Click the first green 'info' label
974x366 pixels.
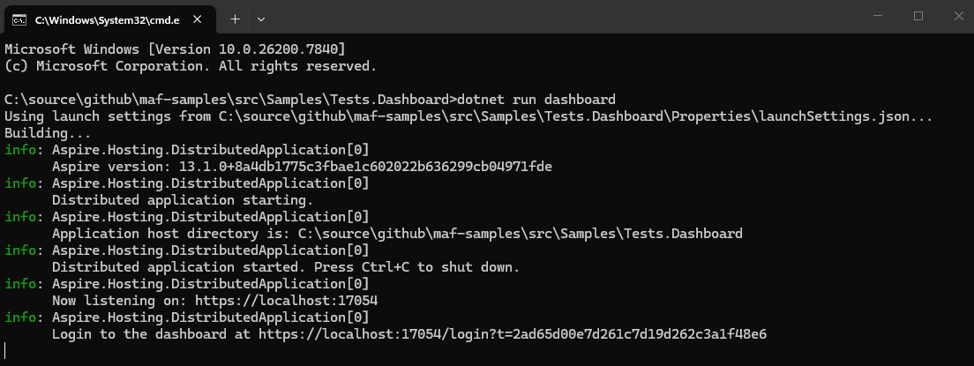click(19, 149)
